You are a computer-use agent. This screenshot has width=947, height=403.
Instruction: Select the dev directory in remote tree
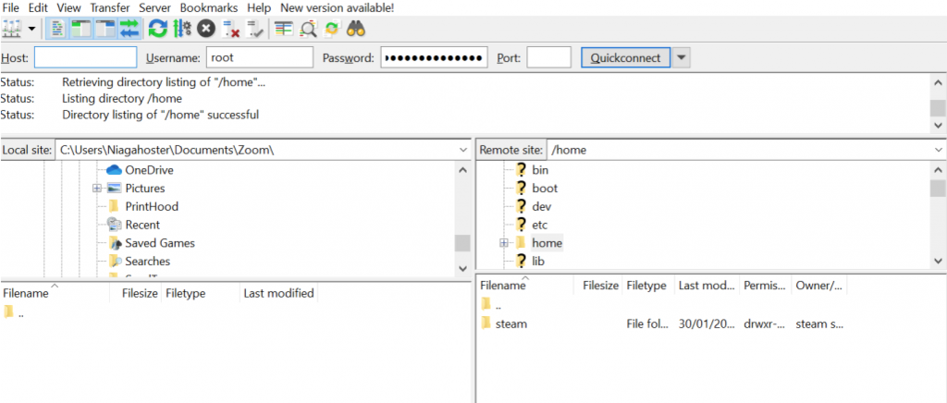[x=541, y=206]
